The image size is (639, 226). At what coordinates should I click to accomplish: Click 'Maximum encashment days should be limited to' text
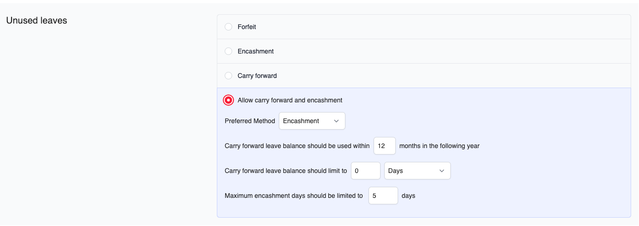pyautogui.click(x=294, y=196)
